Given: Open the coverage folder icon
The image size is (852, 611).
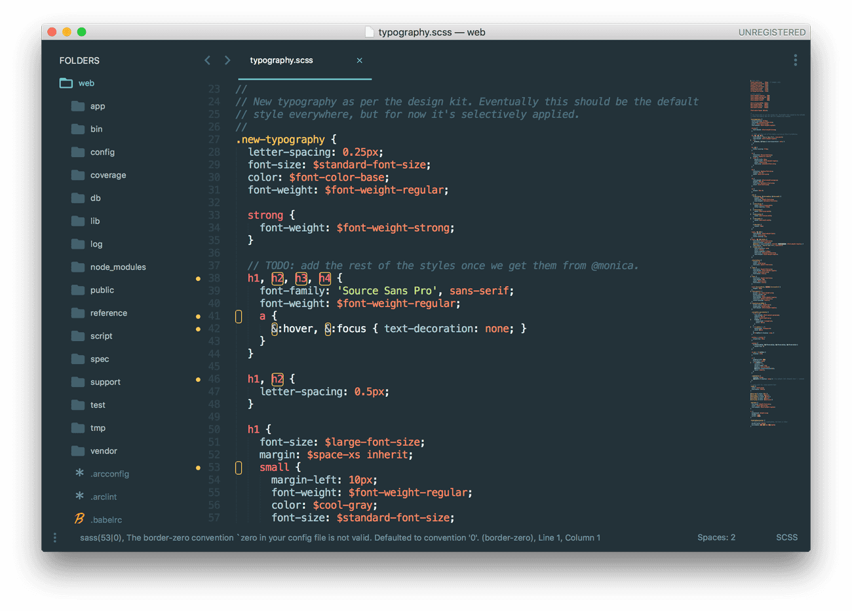Looking at the screenshot, I should (79, 175).
